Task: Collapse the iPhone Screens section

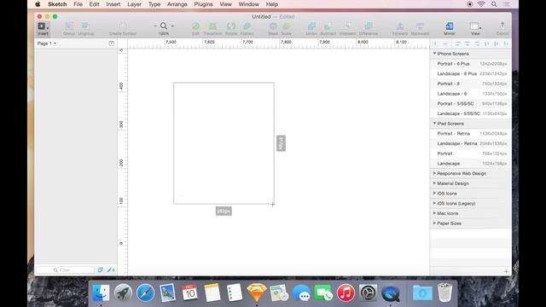Action: coord(434,54)
